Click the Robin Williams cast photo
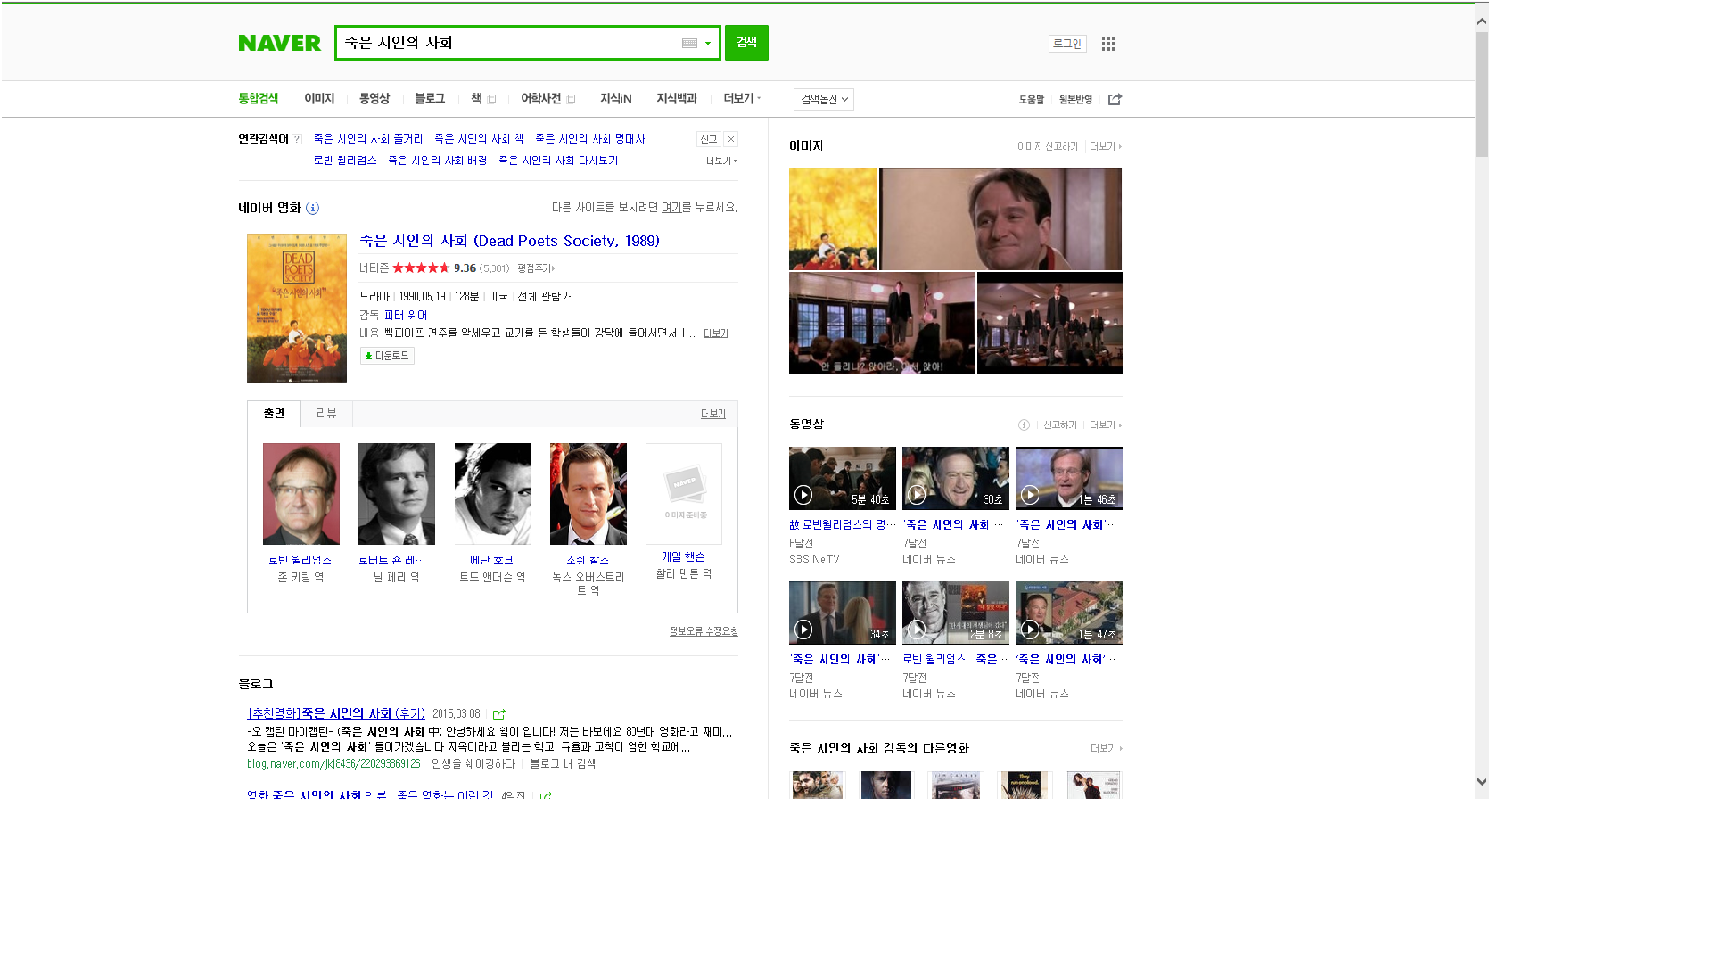The image size is (1712, 963). (300, 494)
